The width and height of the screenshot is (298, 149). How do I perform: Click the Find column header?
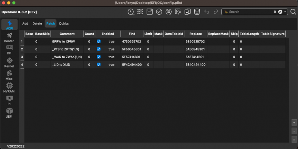(132, 34)
